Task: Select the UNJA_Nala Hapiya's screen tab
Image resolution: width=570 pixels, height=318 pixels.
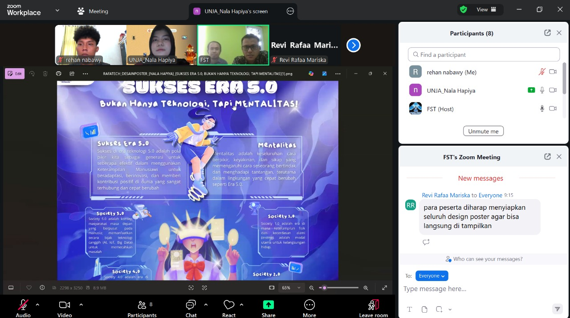Action: point(236,11)
